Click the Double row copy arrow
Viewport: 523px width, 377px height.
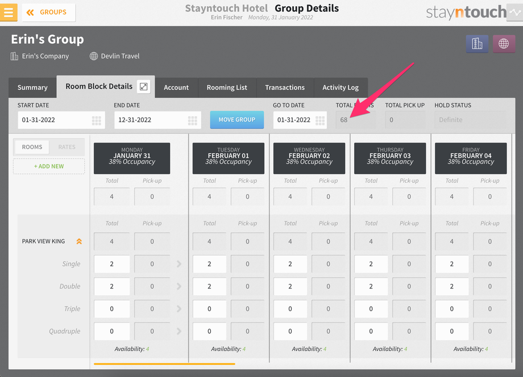pyautogui.click(x=179, y=286)
